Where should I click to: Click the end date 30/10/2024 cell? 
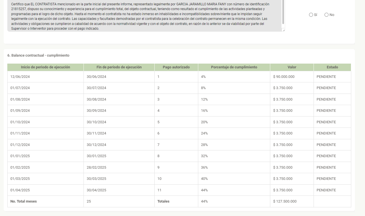coord(119,122)
